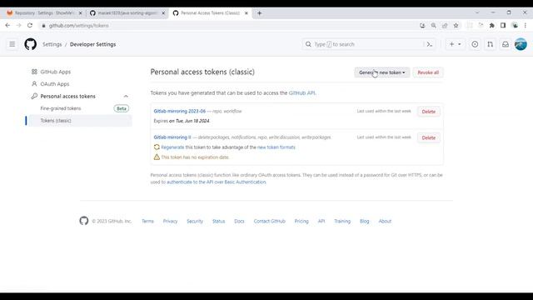Open authenticate to the API over Basic Authentication link

coord(217,182)
